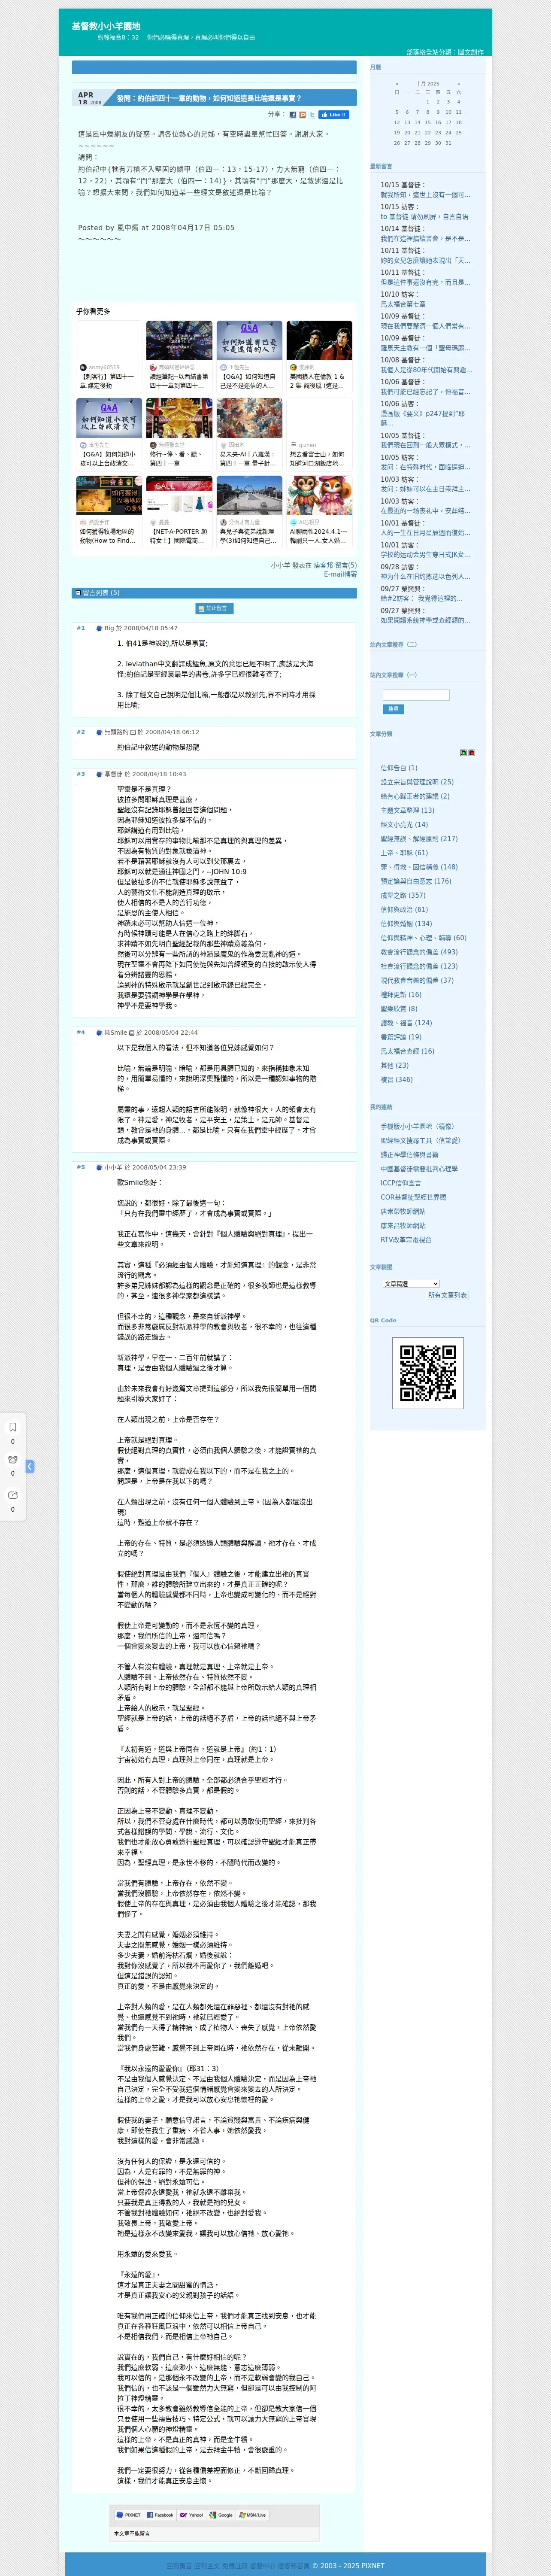Open thumbnail 如何獲得牧場地區的動物
The image size is (551, 2576).
pos(109,510)
